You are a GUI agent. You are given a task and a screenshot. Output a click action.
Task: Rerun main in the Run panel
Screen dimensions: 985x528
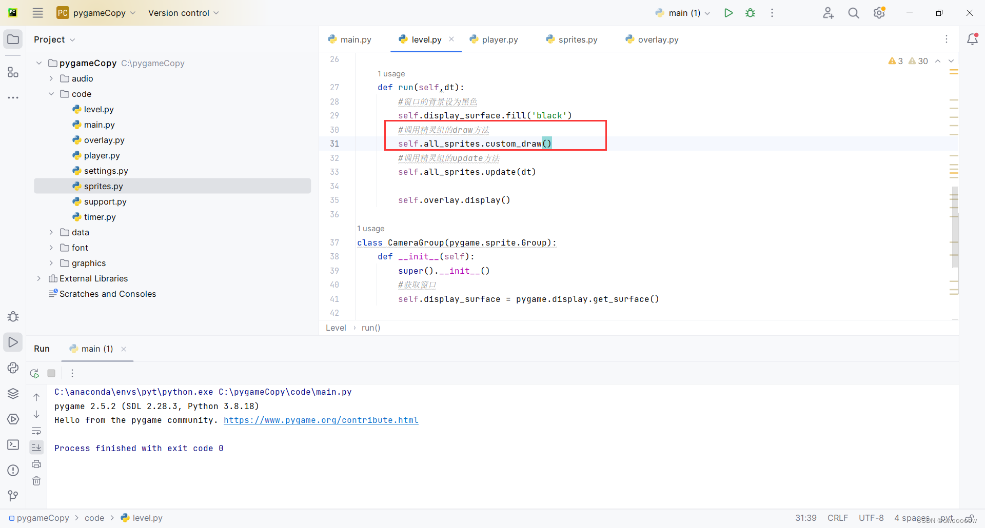[34, 373]
